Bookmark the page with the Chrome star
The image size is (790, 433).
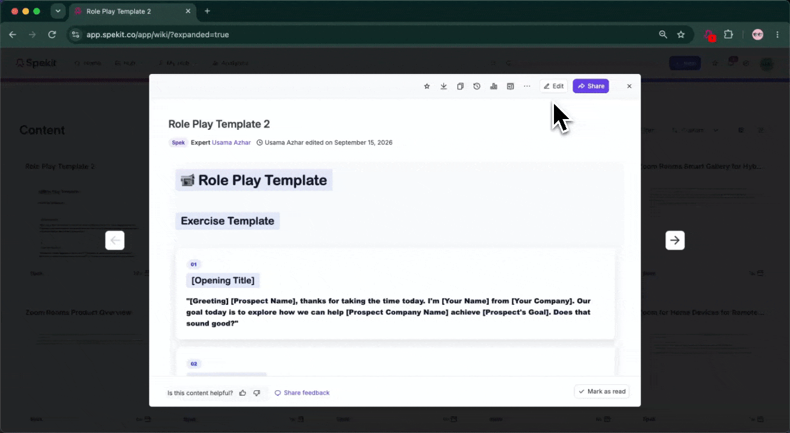(681, 35)
